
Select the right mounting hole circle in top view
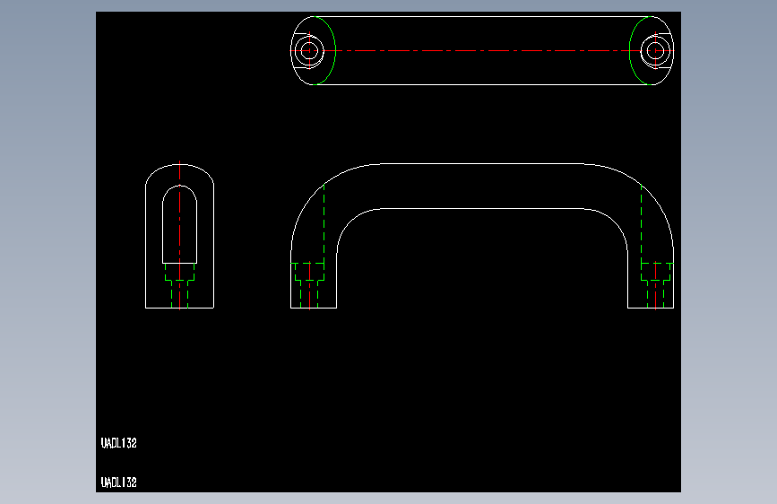(x=655, y=50)
